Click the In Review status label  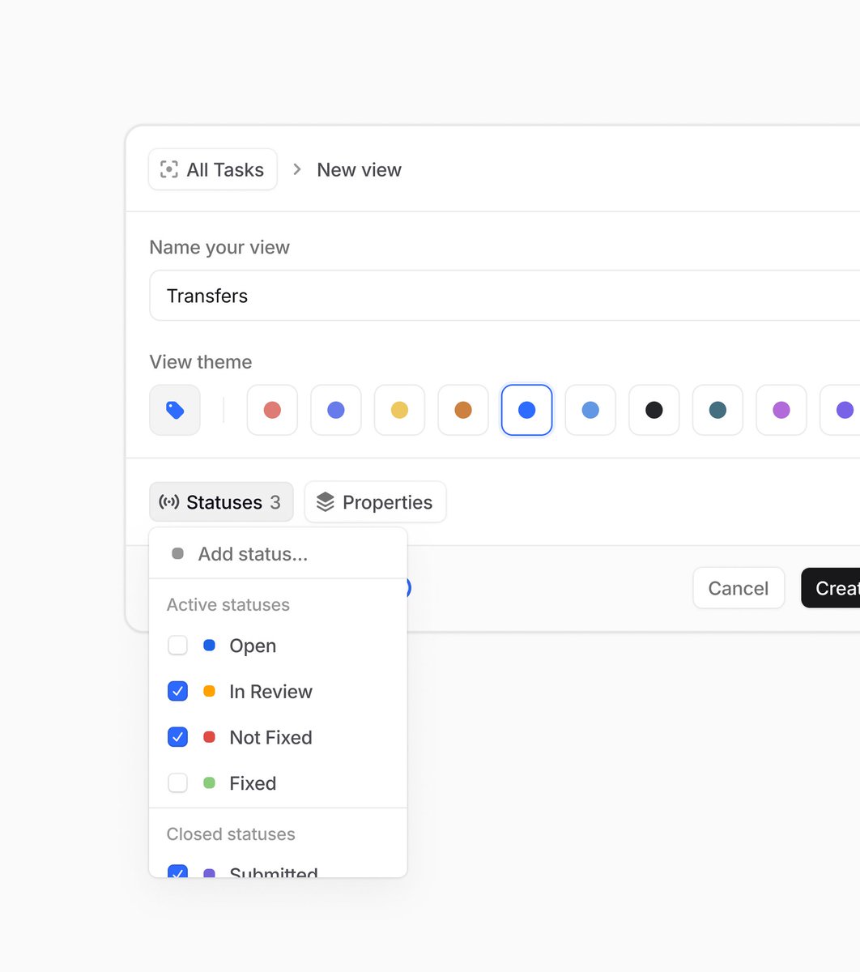click(x=270, y=691)
